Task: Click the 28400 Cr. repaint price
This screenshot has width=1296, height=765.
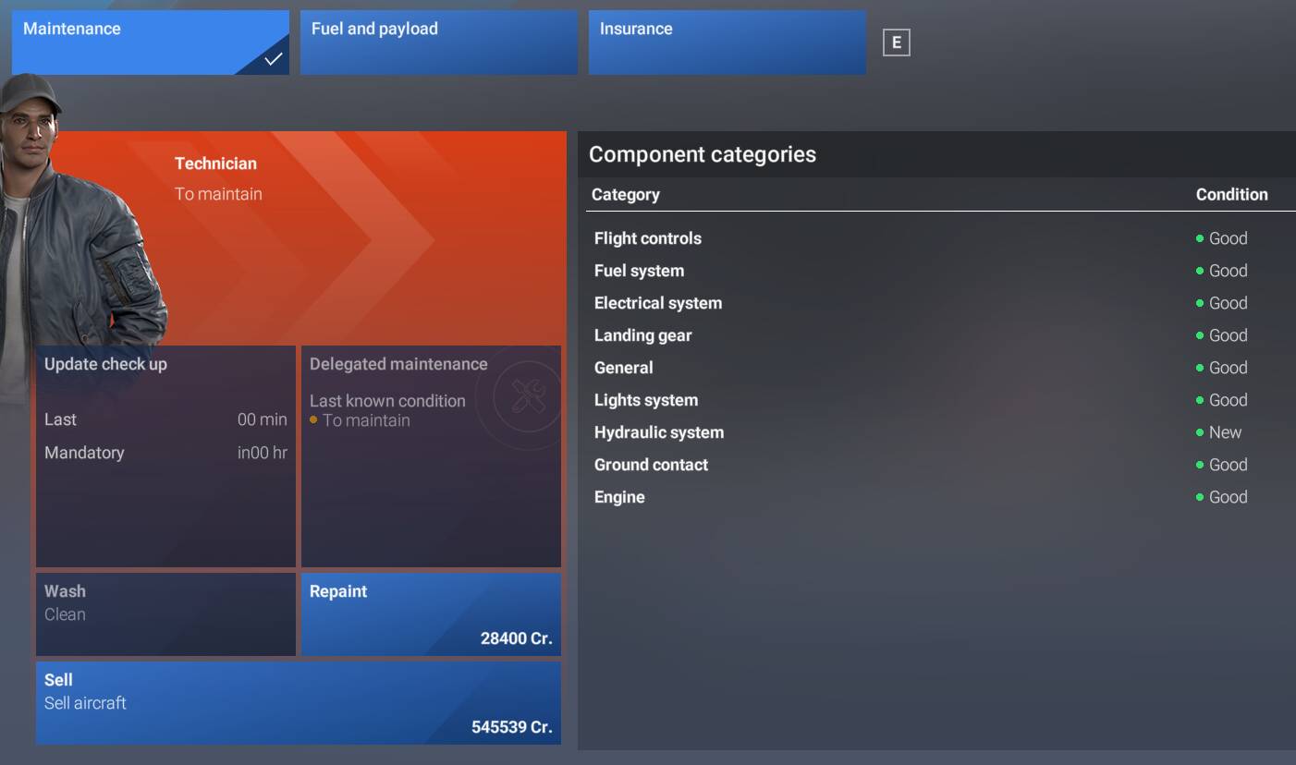Action: pyautogui.click(x=517, y=638)
